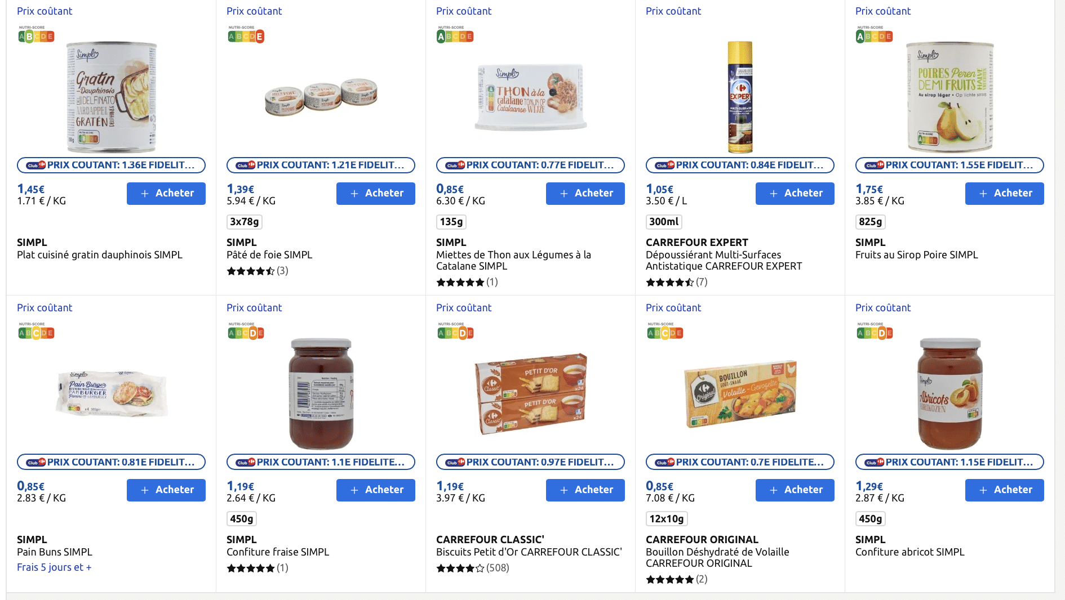Screen dimensions: 1065x600
Task: Open Confiture fraise SIMPL product page
Action: (278, 552)
